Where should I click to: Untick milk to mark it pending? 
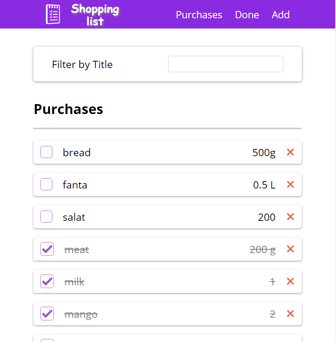[47, 281]
